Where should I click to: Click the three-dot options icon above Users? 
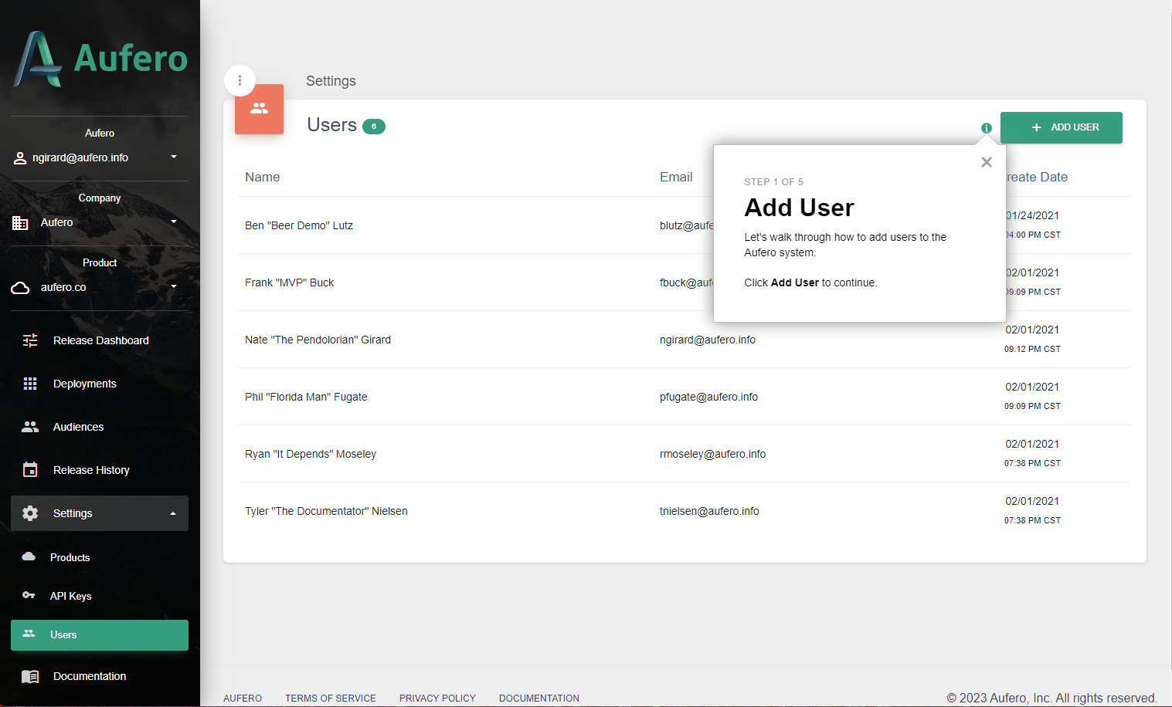click(239, 80)
